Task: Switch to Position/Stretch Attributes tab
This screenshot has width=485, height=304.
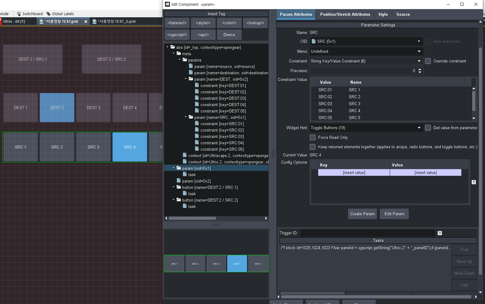Action: tap(345, 14)
